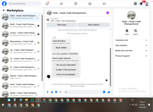This screenshot has height=112, width=153.
Task: Send a thumbs-up like
Action: pos(109,92)
